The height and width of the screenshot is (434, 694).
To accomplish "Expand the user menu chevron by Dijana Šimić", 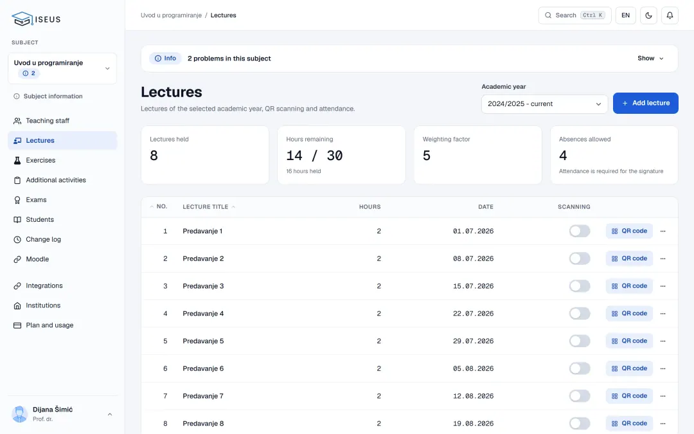I will [110, 415].
